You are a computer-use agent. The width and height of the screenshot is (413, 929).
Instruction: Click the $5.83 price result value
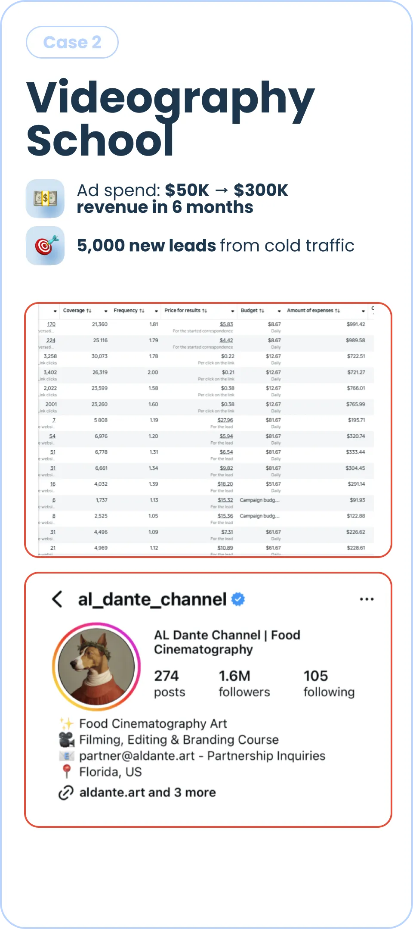pos(226,324)
